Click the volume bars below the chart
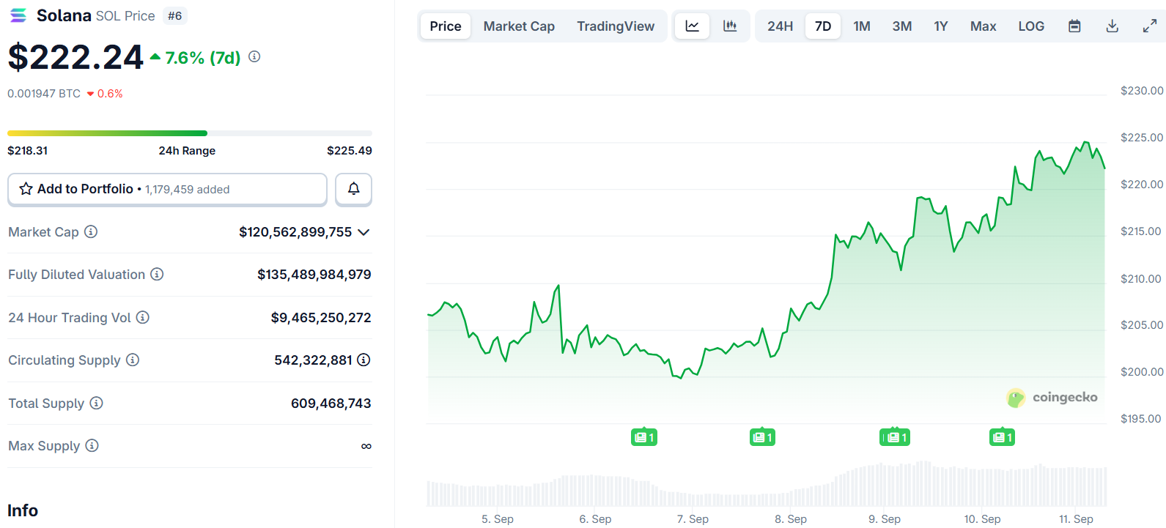The width and height of the screenshot is (1166, 528). (x=767, y=484)
